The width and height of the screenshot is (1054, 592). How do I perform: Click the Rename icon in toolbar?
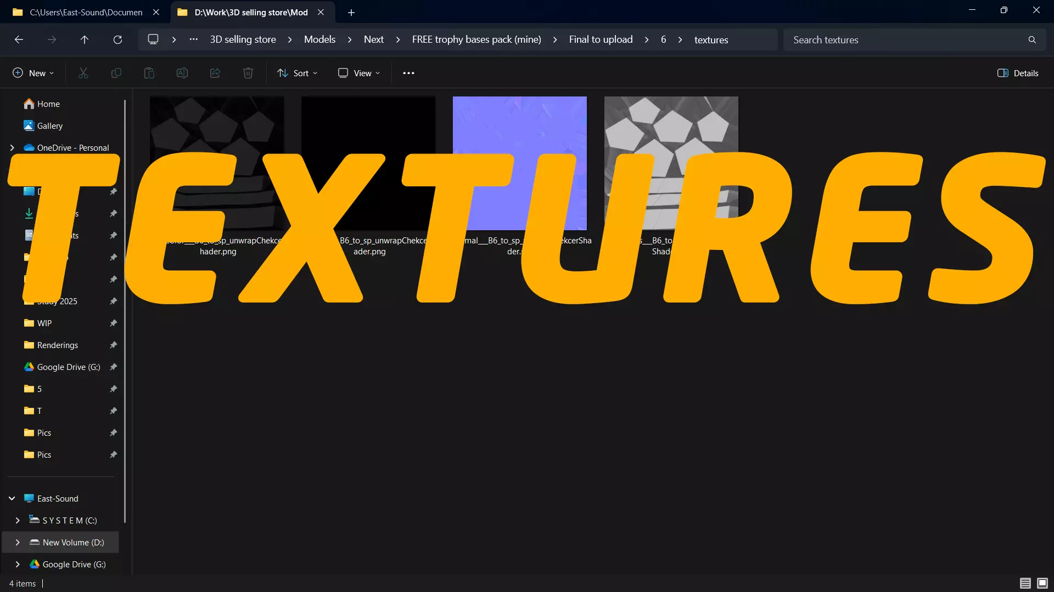point(182,73)
